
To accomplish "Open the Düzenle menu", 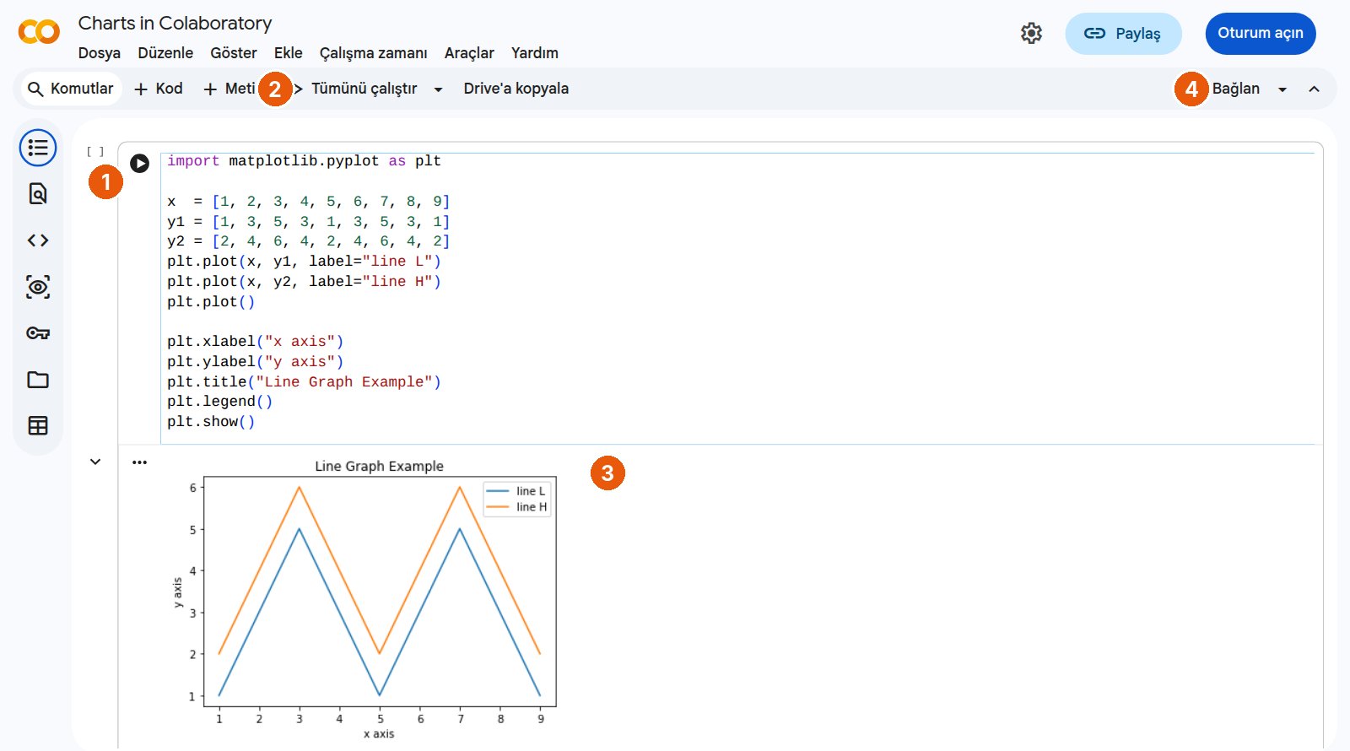I will point(165,53).
